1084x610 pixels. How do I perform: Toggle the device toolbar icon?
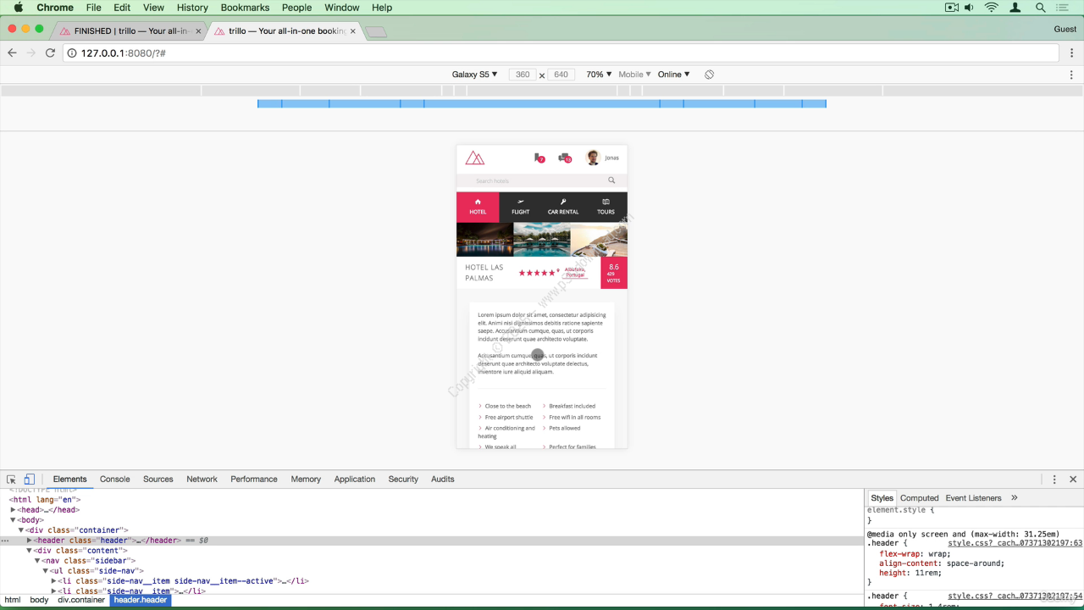(29, 480)
